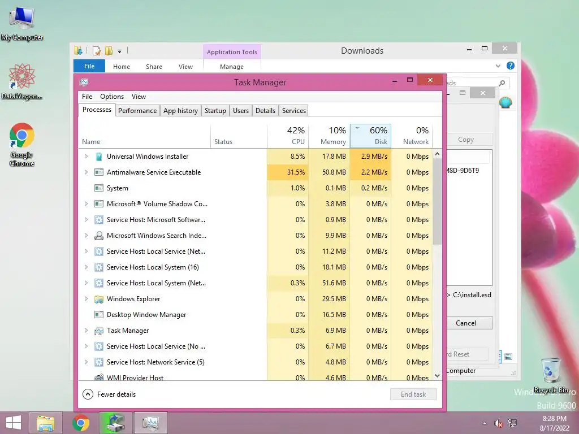Expand Universal Windows Installer process

[86, 157]
